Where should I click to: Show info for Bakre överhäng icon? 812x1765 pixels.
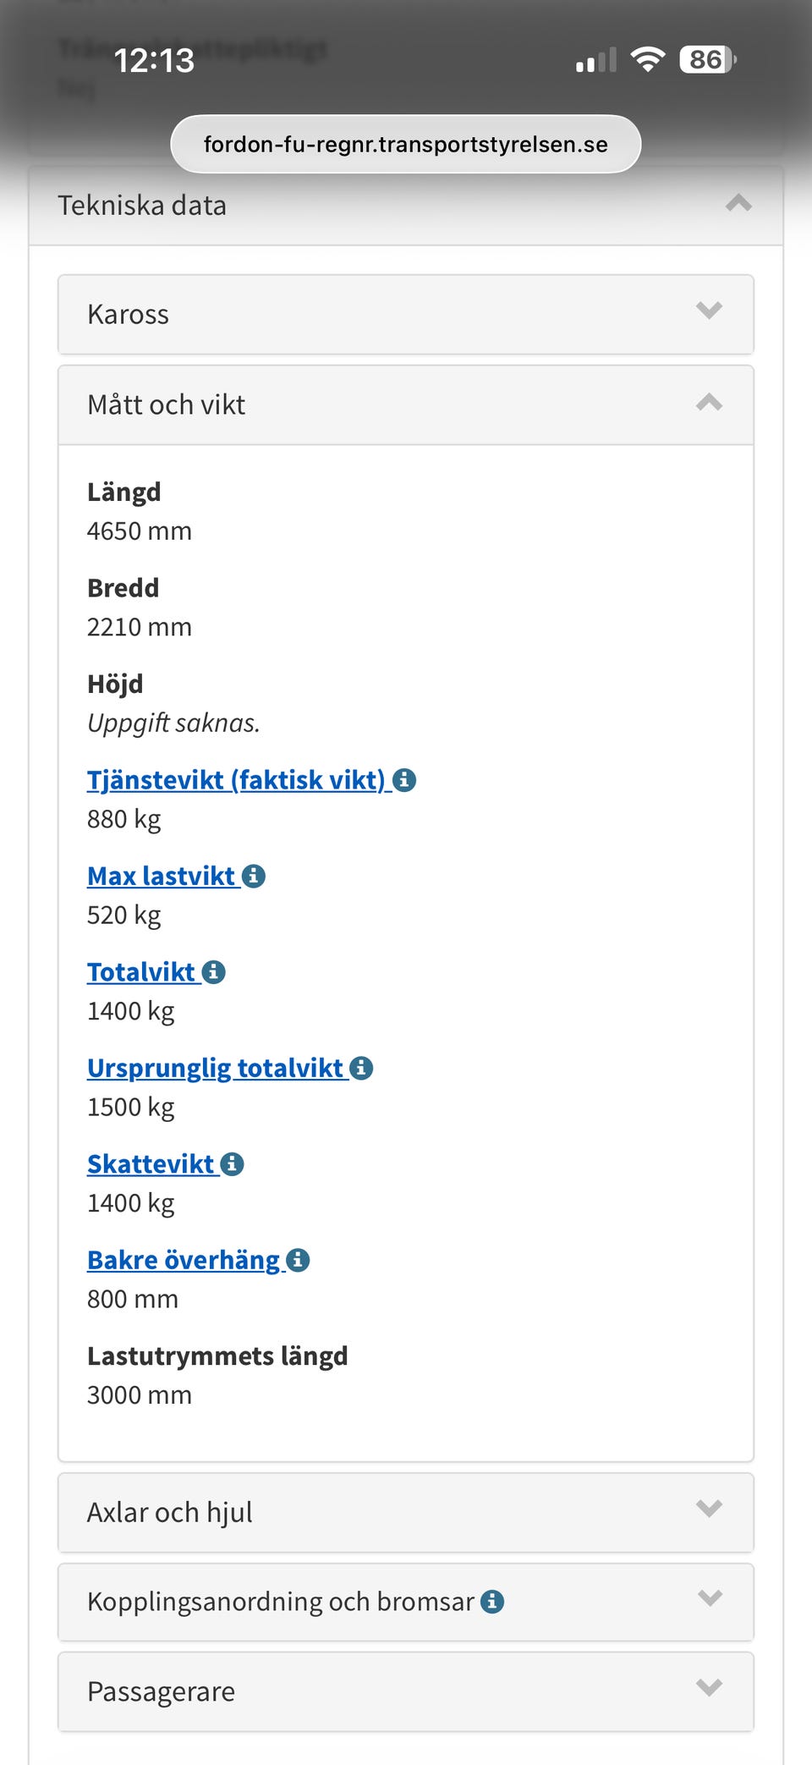tap(298, 1261)
